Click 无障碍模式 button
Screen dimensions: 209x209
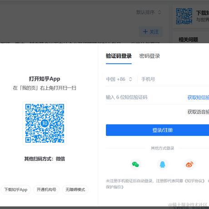pyautogui.click(x=75, y=189)
